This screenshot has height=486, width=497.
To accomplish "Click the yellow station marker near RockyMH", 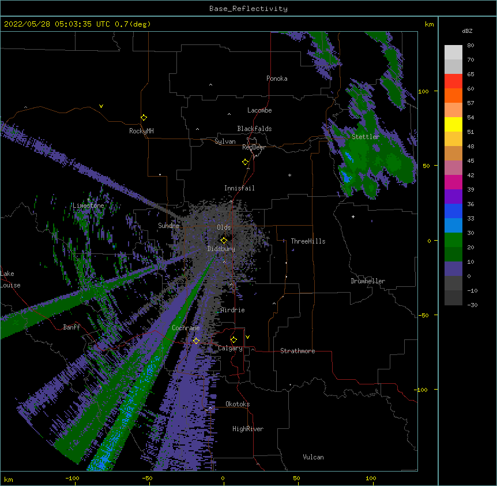I will [144, 118].
